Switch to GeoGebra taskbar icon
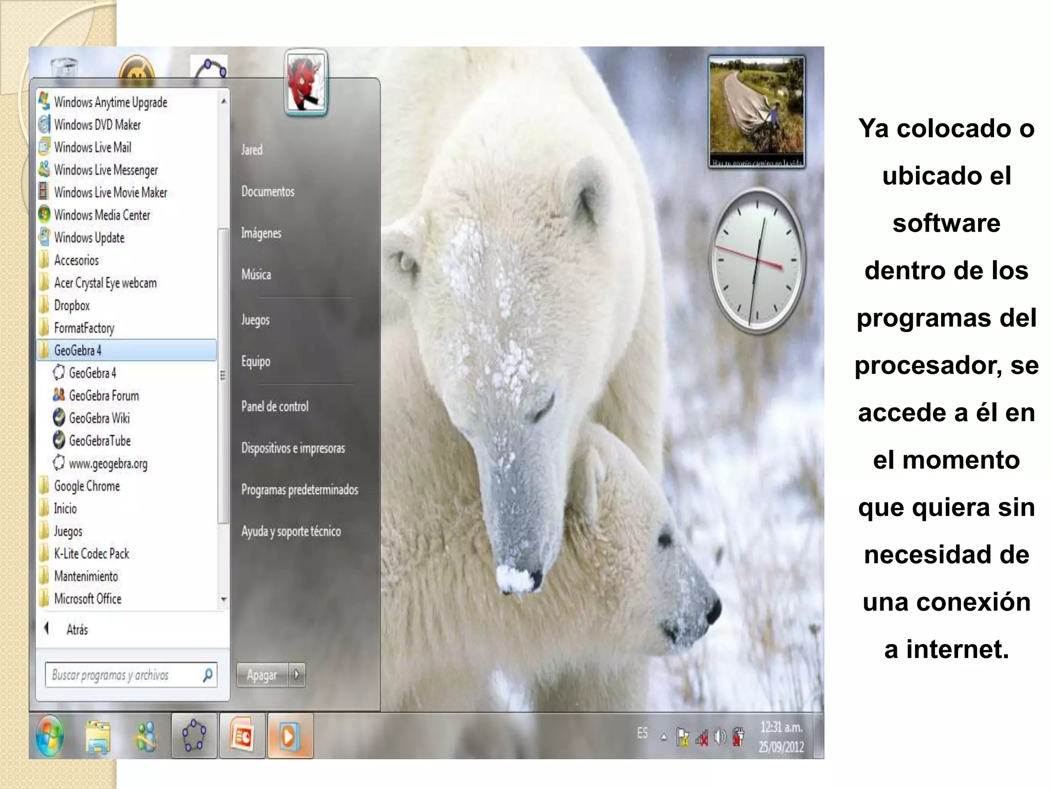1052x789 pixels. pos(194,736)
